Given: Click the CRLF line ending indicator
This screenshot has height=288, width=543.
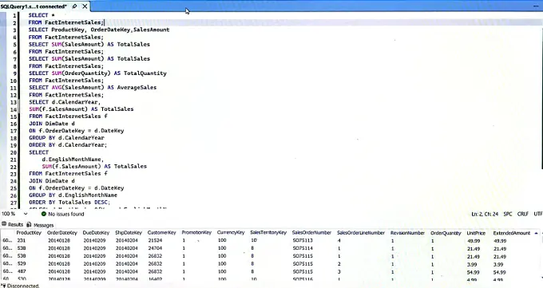Looking at the screenshot, I should [x=522, y=214].
